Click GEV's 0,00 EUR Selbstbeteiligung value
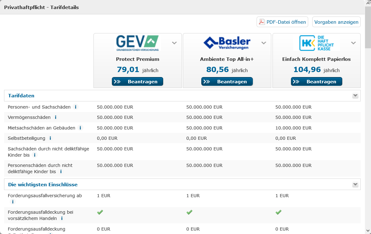Image resolution: width=371 pixels, height=234 pixels. pyautogui.click(x=107, y=138)
